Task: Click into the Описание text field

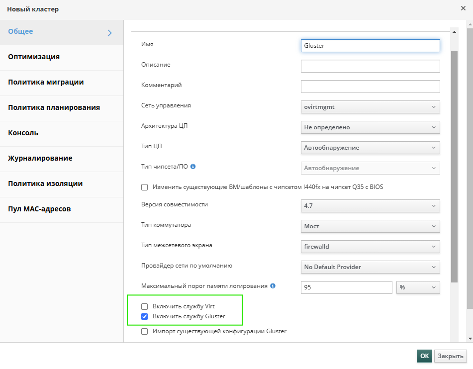Action: [x=370, y=66]
